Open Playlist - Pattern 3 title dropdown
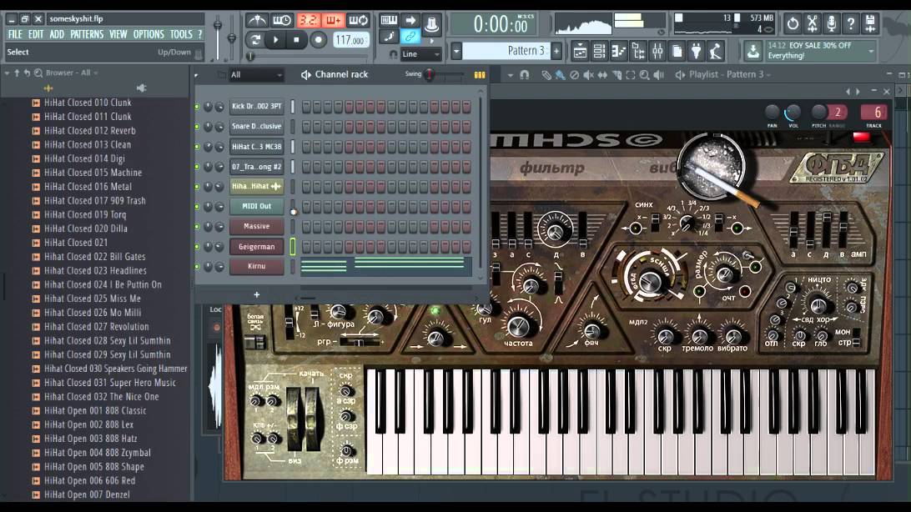The height and width of the screenshot is (512, 911). click(x=730, y=74)
